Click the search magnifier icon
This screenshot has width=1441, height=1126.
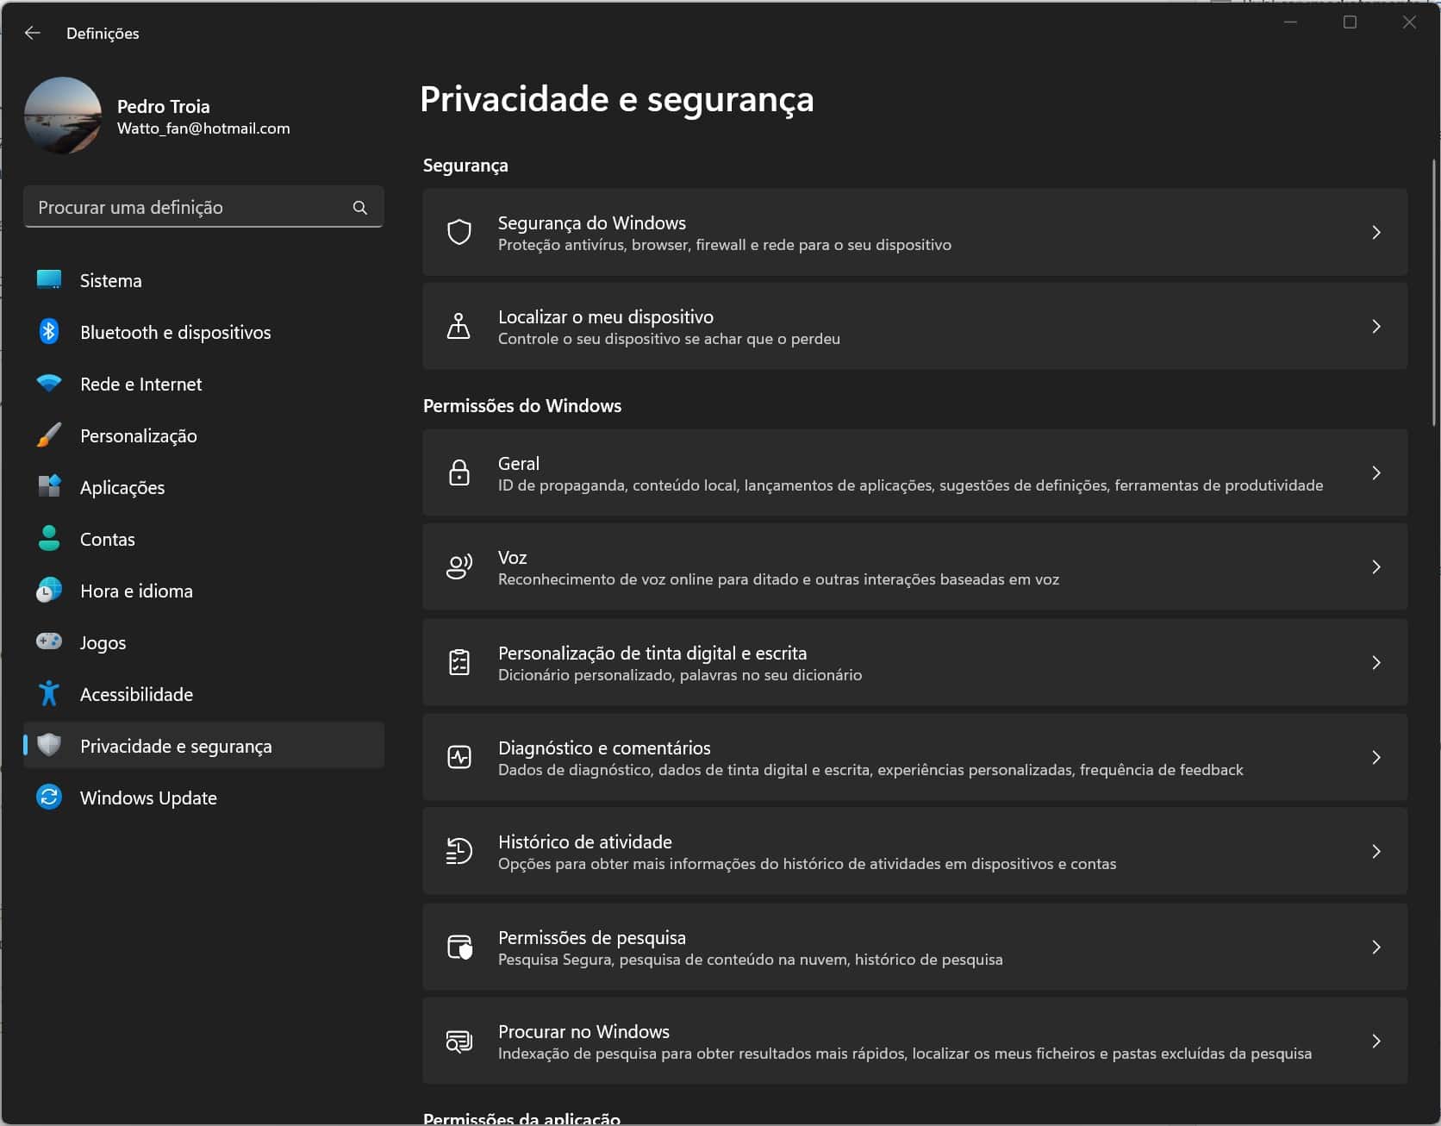point(360,208)
